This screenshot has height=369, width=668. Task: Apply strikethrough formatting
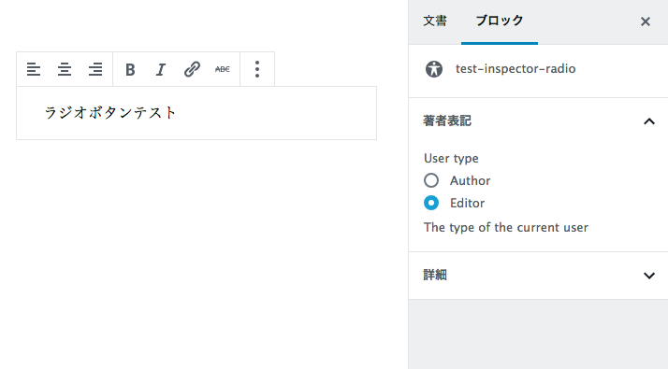(223, 69)
